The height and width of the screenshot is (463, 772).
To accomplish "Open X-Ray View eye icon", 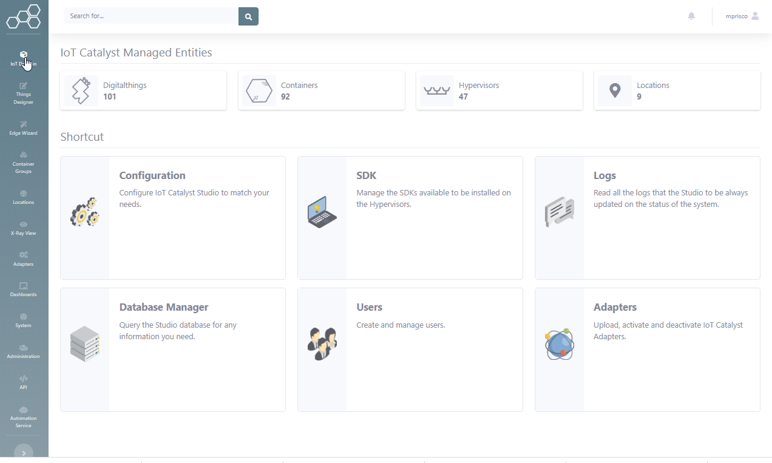I will (x=23, y=225).
